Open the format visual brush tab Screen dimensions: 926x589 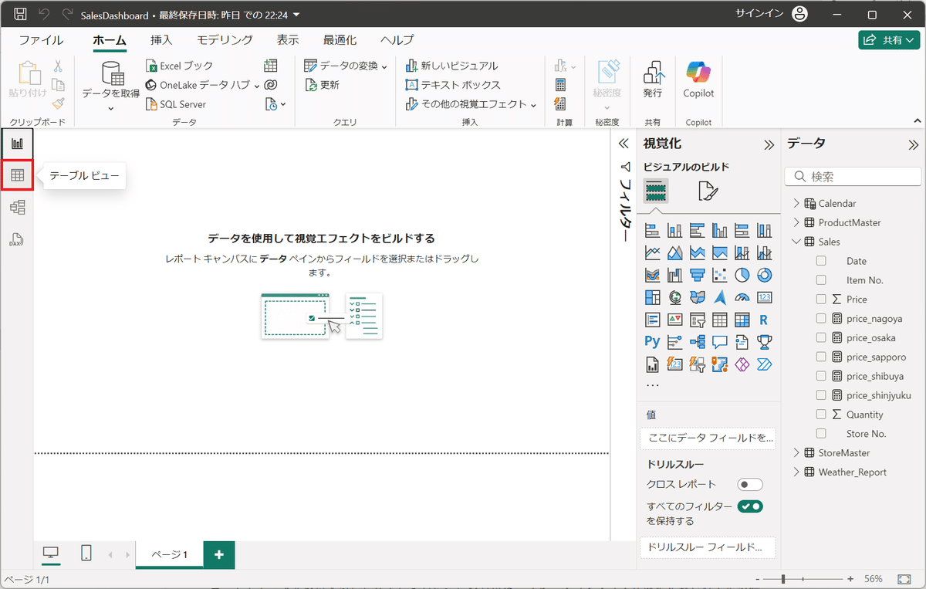pyautogui.click(x=708, y=191)
